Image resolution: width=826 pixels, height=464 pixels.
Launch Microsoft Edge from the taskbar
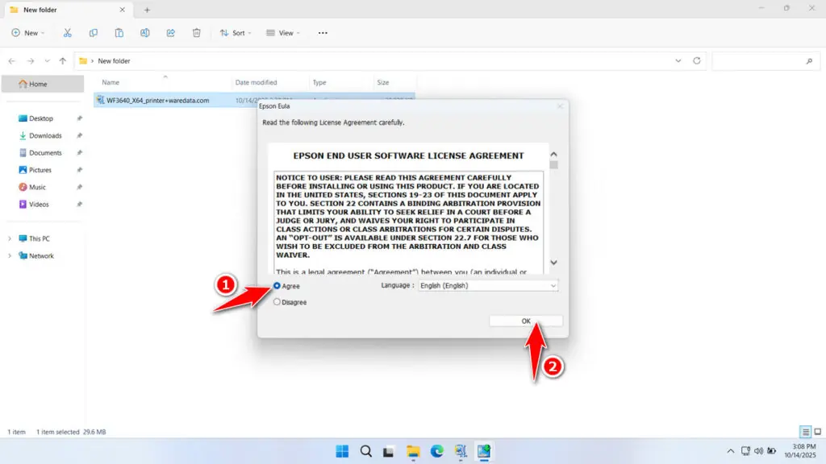437,451
